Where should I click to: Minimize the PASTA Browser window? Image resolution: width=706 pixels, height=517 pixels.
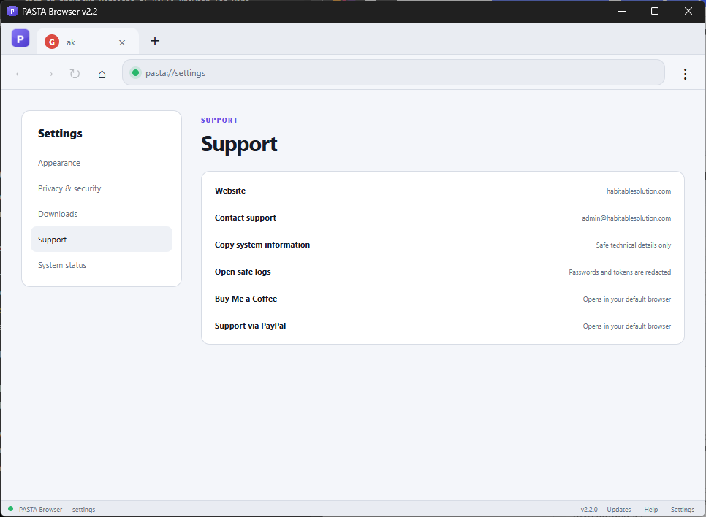[622, 11]
